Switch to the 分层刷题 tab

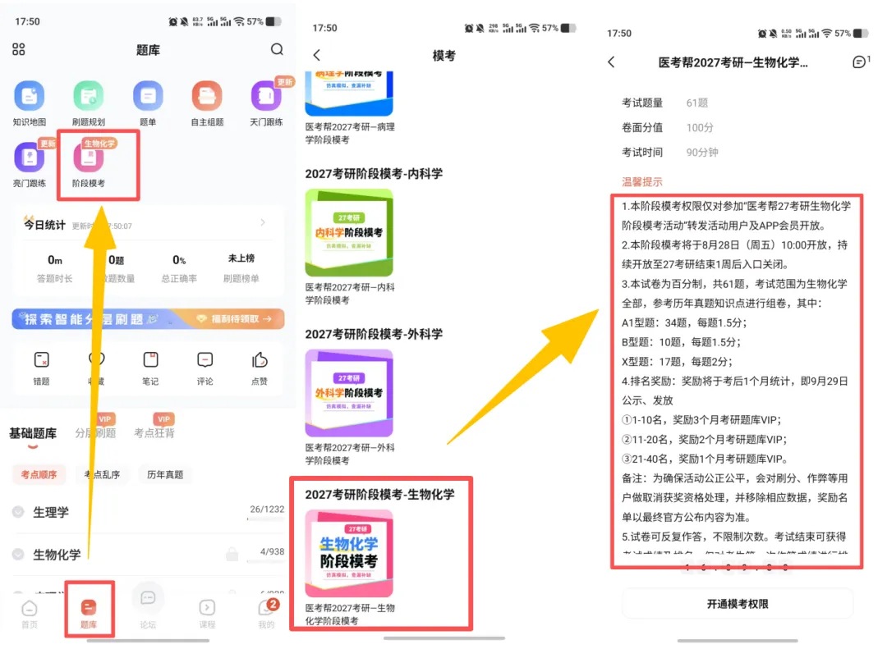click(95, 433)
